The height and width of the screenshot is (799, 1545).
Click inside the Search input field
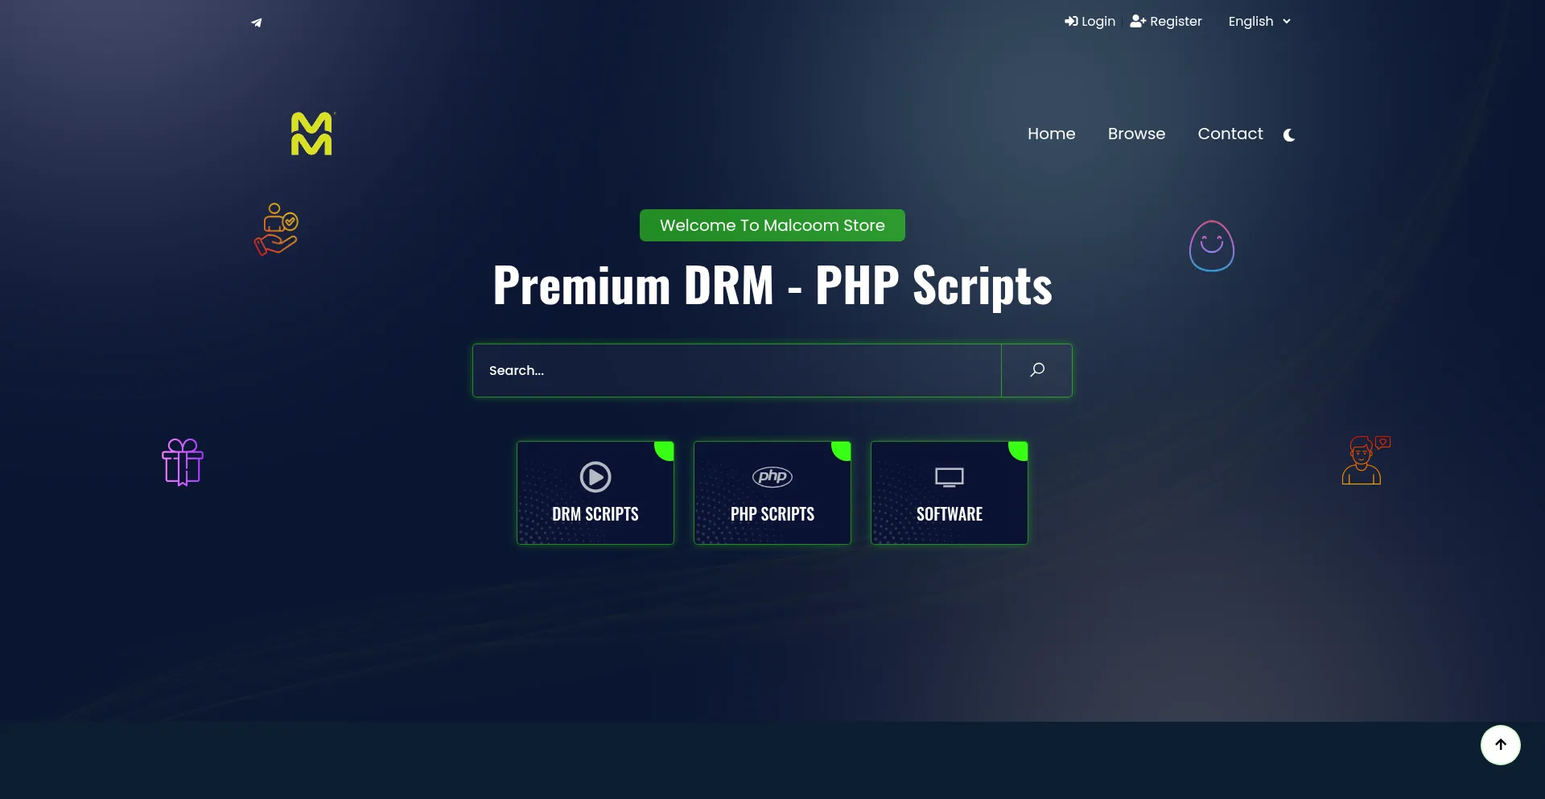click(736, 371)
